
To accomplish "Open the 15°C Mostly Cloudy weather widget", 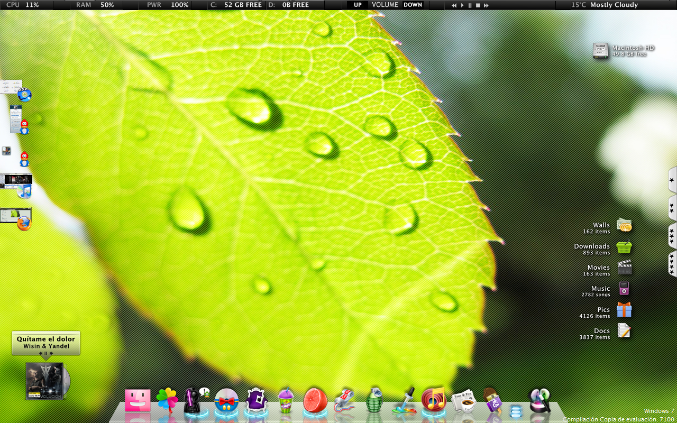I will coord(605,5).
